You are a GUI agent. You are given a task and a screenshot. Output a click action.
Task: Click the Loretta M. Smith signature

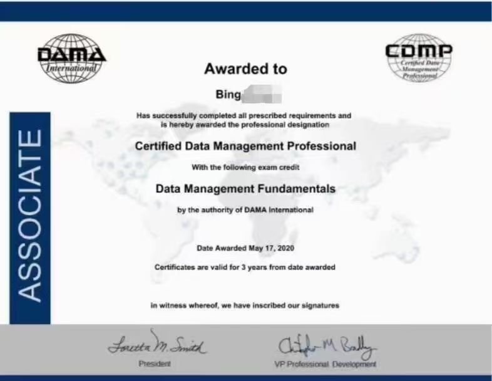pos(157,343)
